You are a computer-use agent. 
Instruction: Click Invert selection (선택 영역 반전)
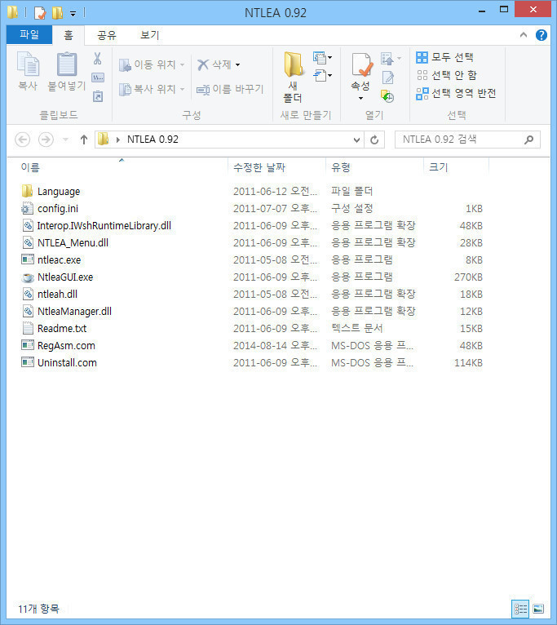(x=456, y=93)
